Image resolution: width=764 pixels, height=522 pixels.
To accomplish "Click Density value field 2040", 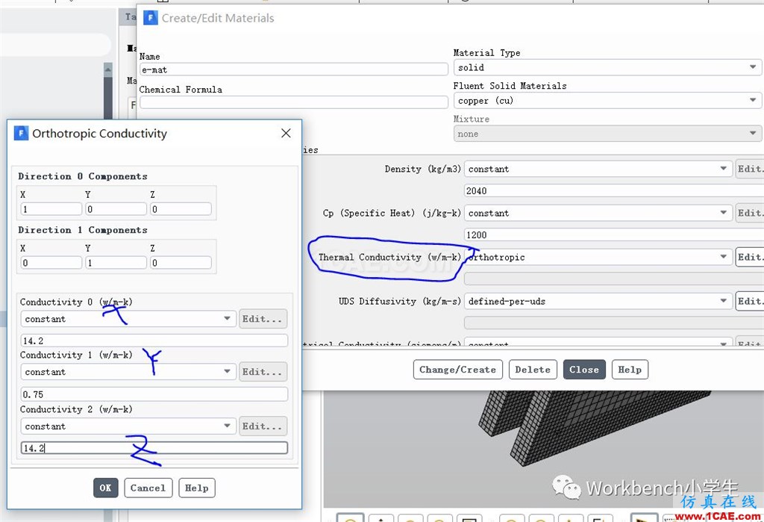I will (614, 190).
